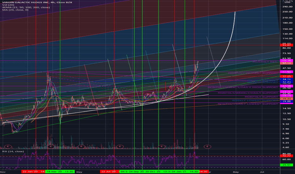This screenshot has height=174, width=295.
Task: Click the earnings E marker above 22 Jul '20
Action: click(x=120, y=146)
